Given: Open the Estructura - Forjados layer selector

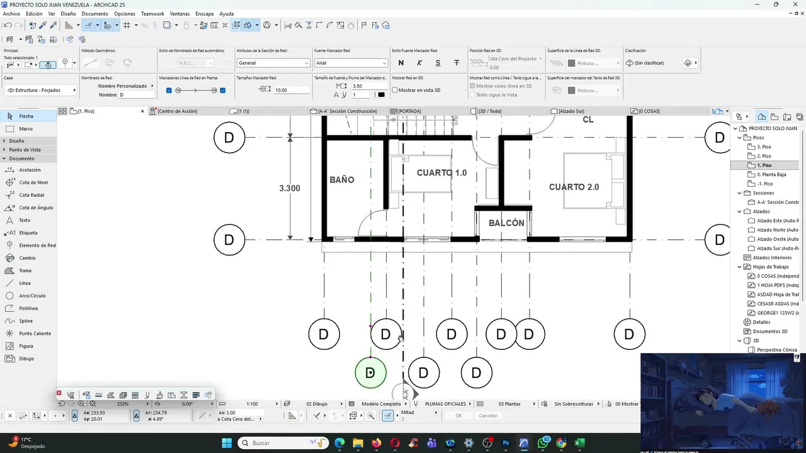Looking at the screenshot, I should (x=40, y=90).
